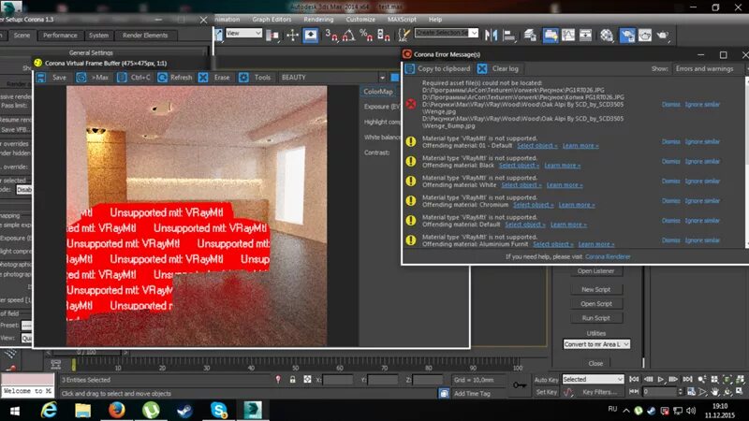Toggle the Selection Lock padlock
Screen dimensions: 749x421
[x=292, y=380]
